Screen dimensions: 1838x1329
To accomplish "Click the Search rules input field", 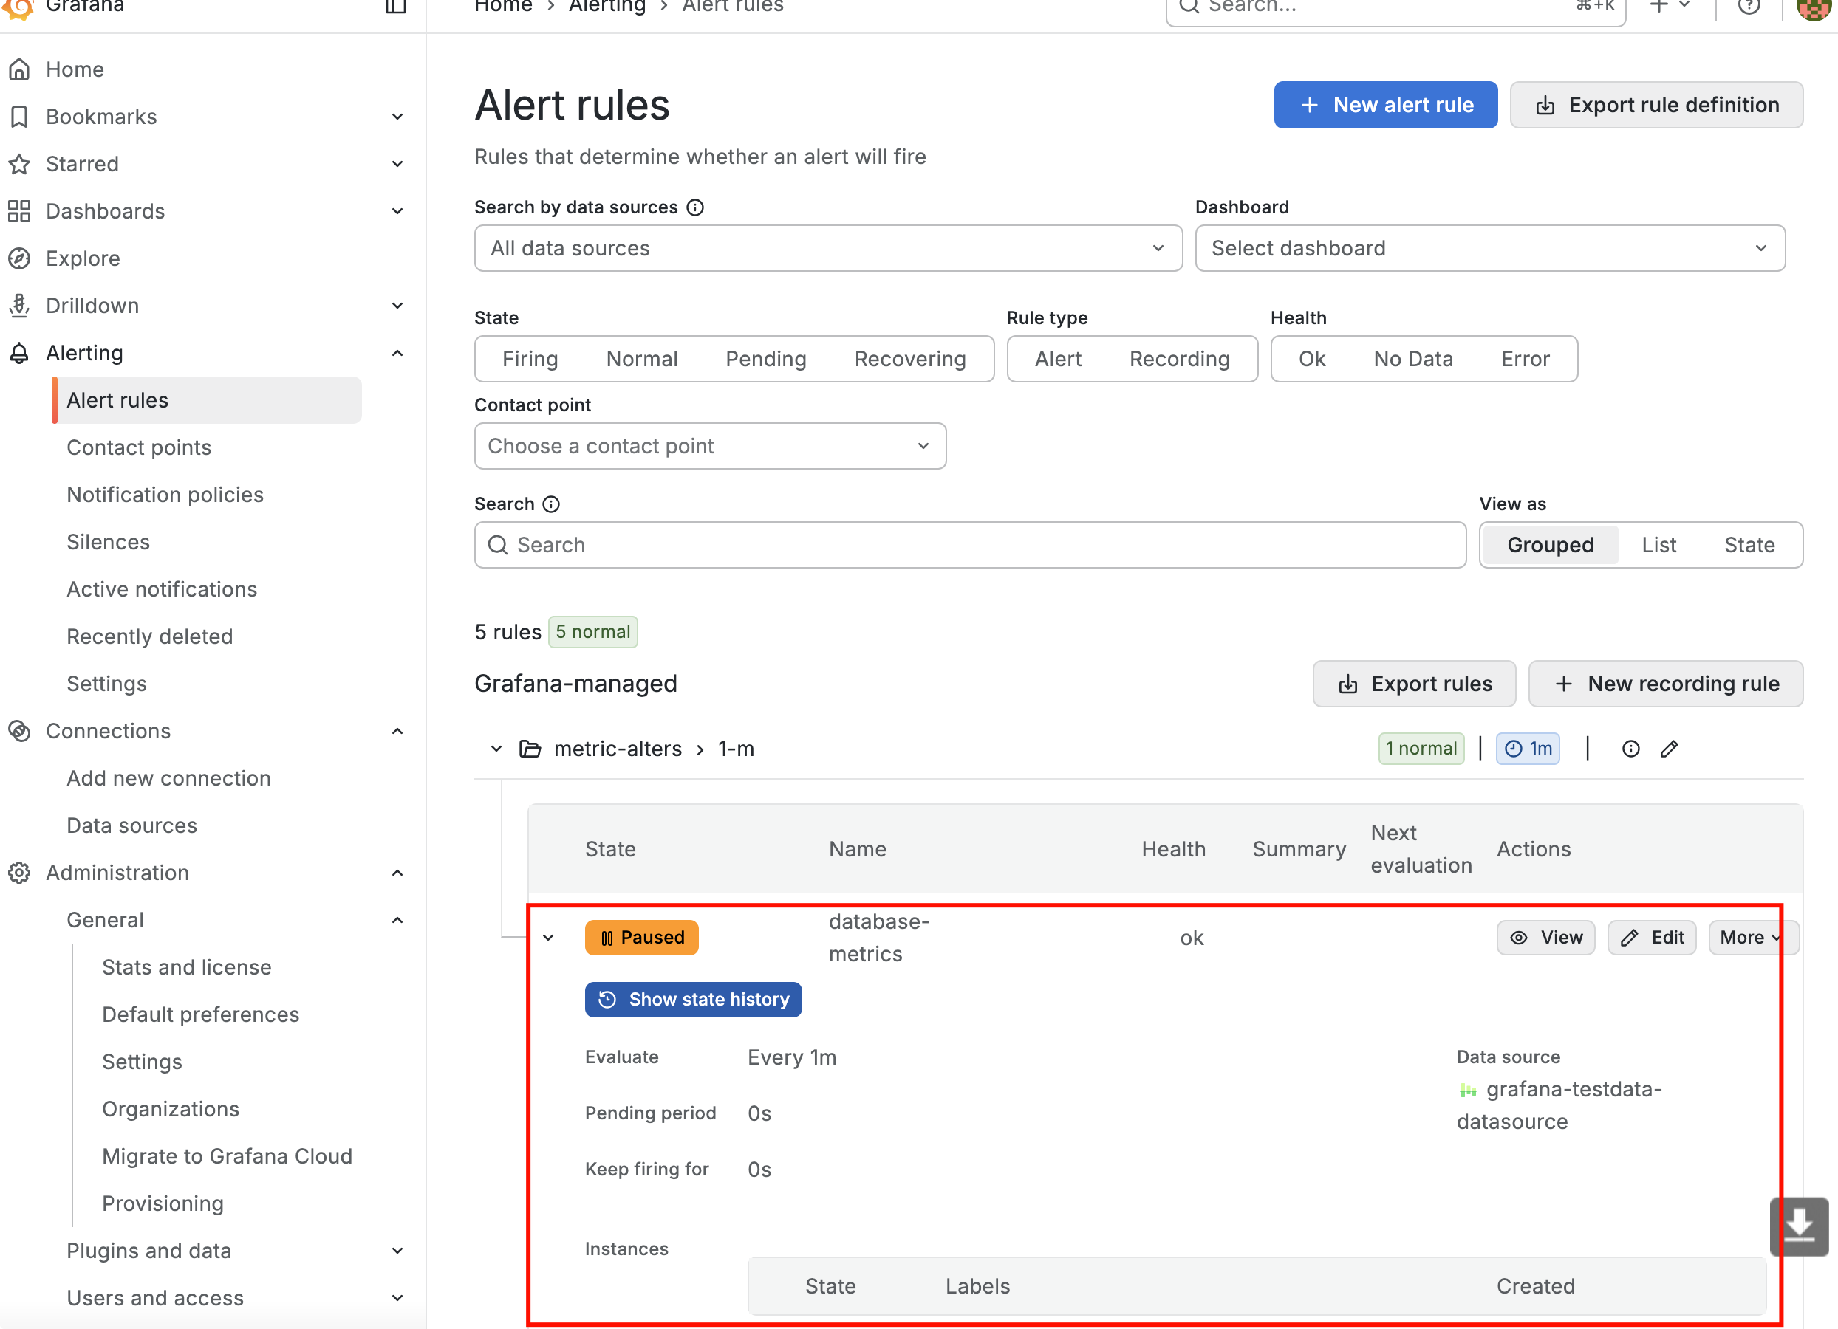I will tap(970, 545).
